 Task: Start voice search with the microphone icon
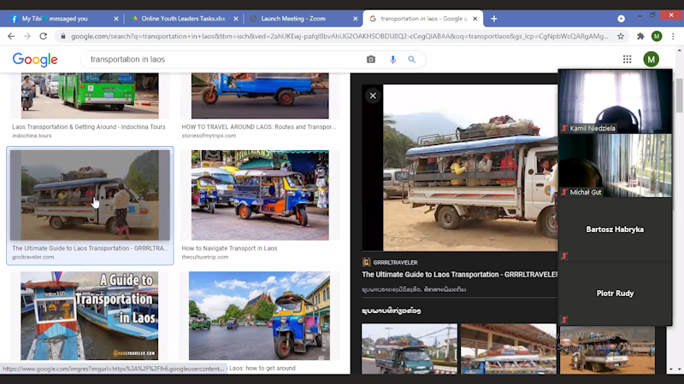click(392, 59)
